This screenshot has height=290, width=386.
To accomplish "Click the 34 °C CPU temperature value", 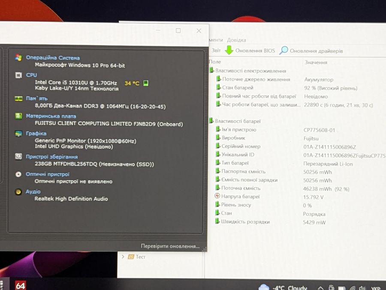I will pos(132,83).
